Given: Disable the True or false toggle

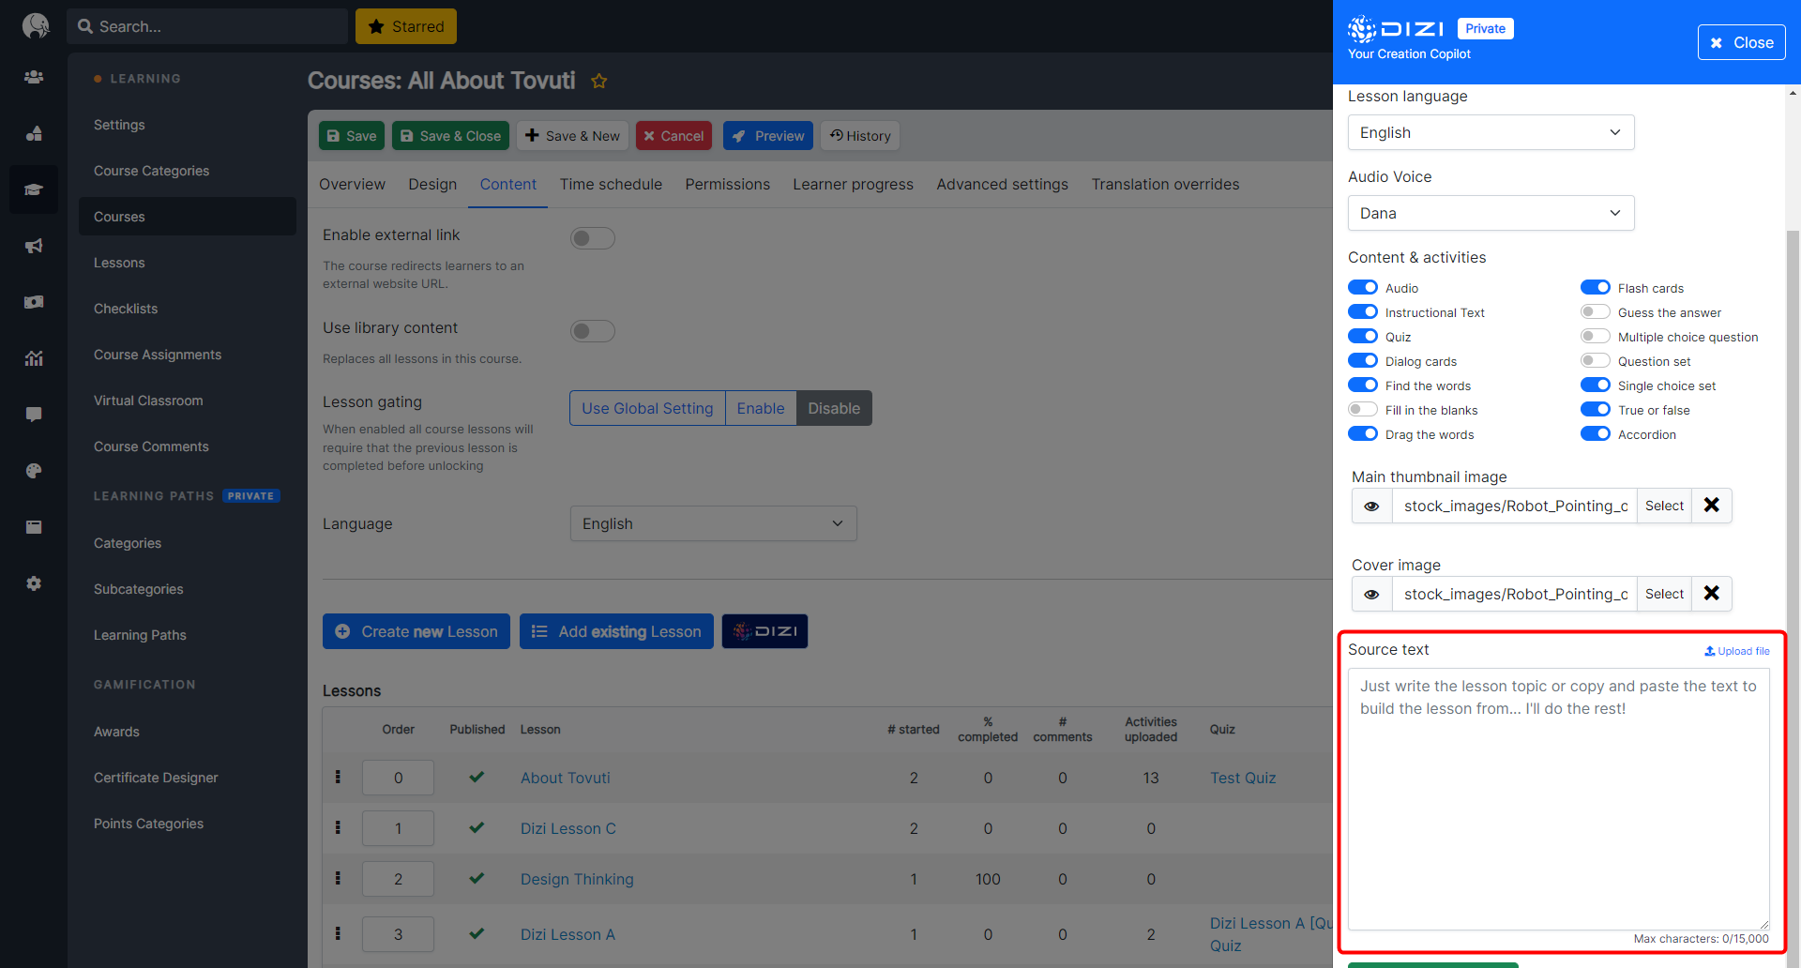Looking at the screenshot, I should 1596,409.
